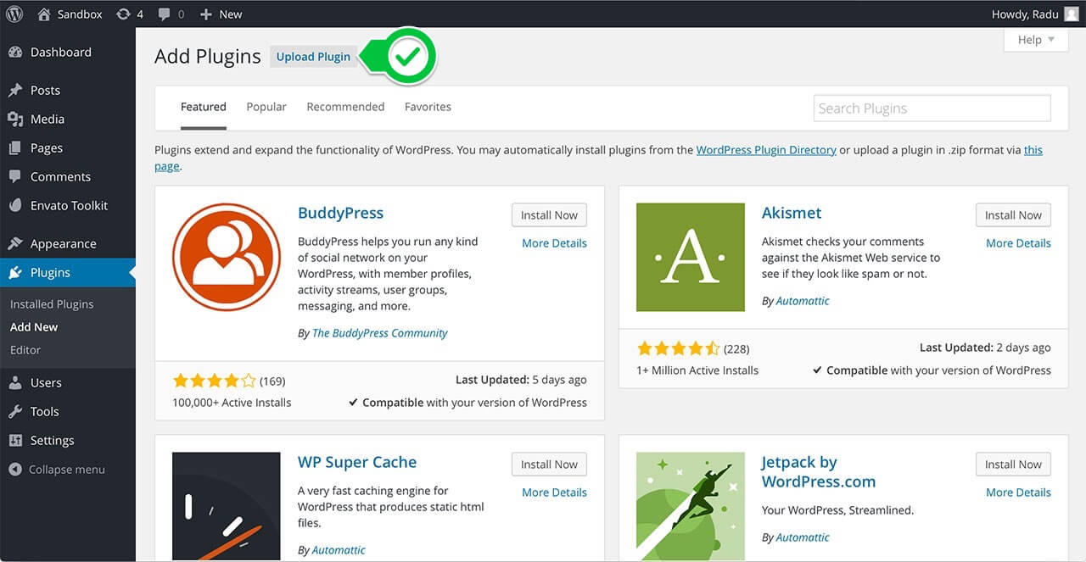Open the BuddyPress title link

coord(340,213)
